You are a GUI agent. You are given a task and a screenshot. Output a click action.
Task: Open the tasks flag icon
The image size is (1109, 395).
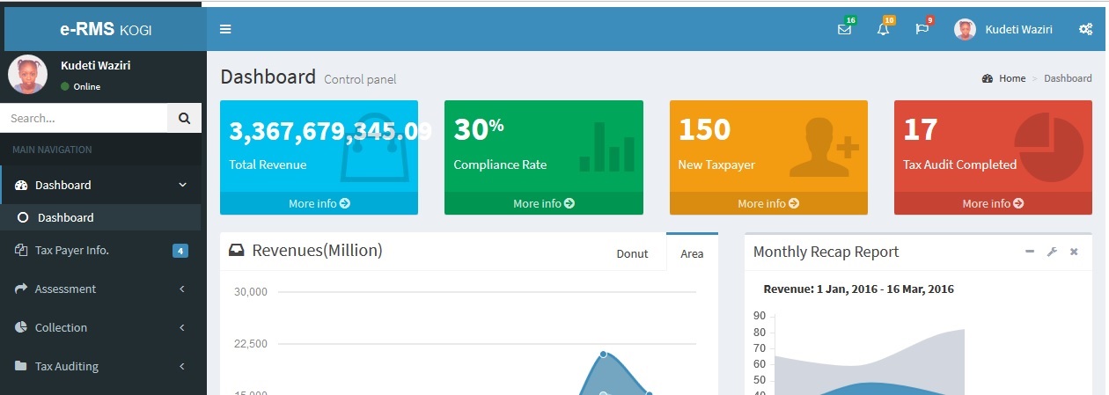point(922,29)
